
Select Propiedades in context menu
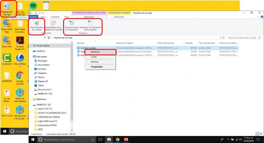pyautogui.click(x=100, y=67)
